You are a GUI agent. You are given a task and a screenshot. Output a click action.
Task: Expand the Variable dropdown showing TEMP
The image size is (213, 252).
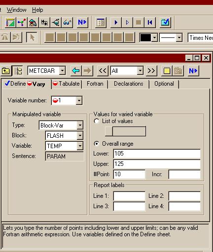[80, 146]
